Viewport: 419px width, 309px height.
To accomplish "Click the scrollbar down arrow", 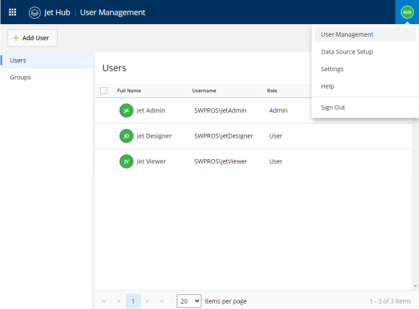I will [x=415, y=286].
